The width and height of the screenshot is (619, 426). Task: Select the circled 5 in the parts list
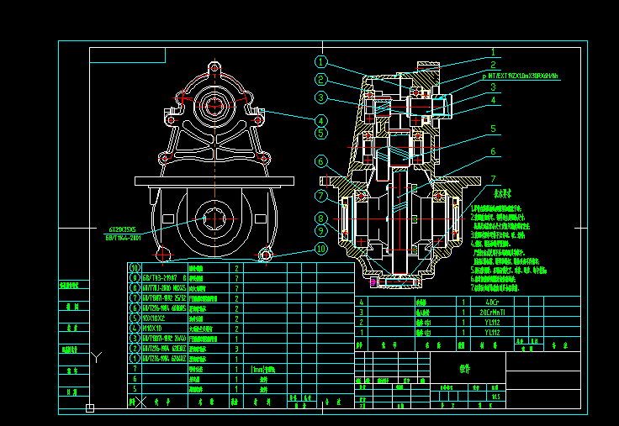135,318
